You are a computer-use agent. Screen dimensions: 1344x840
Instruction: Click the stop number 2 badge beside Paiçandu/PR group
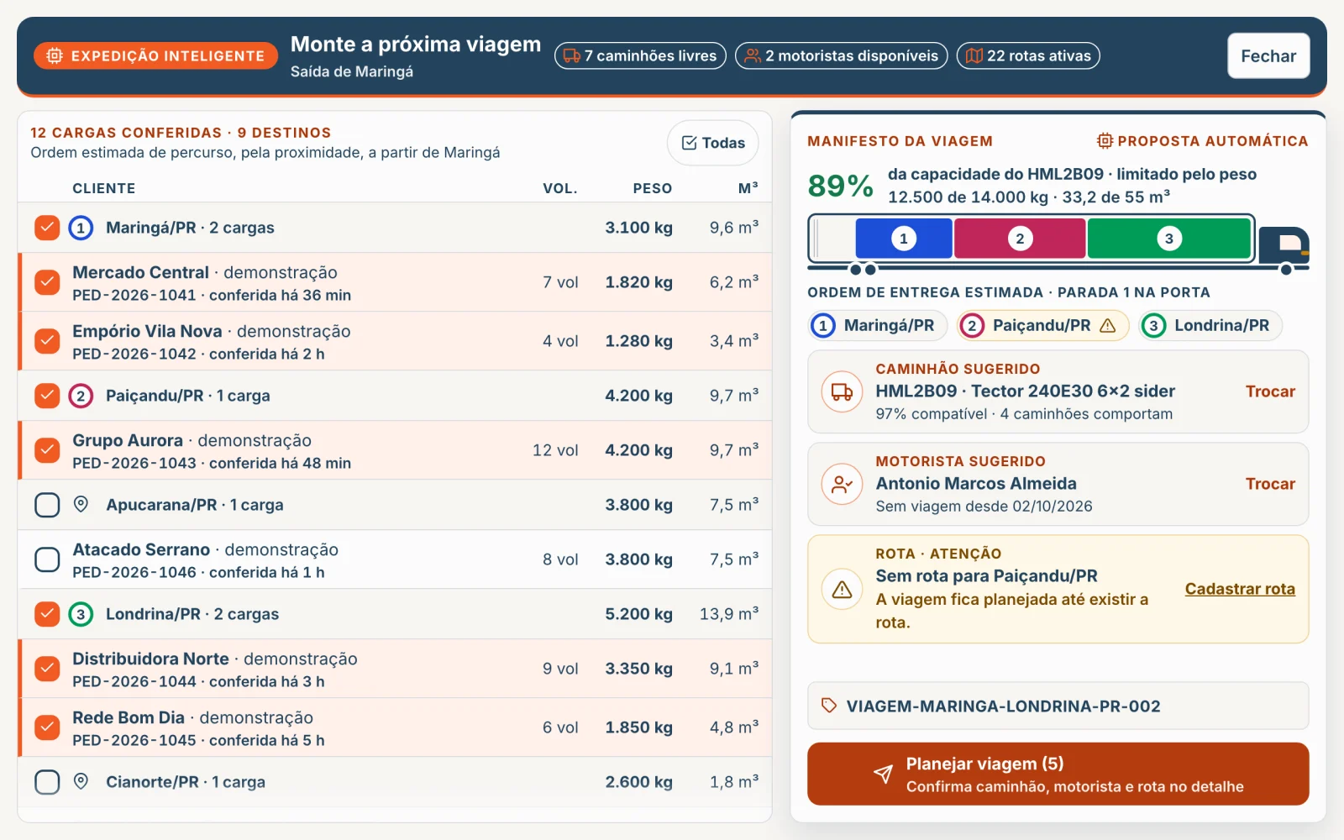[81, 396]
